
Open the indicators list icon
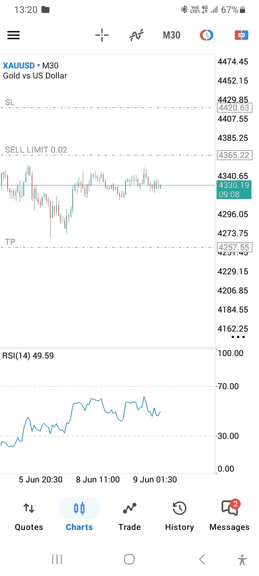tap(136, 35)
